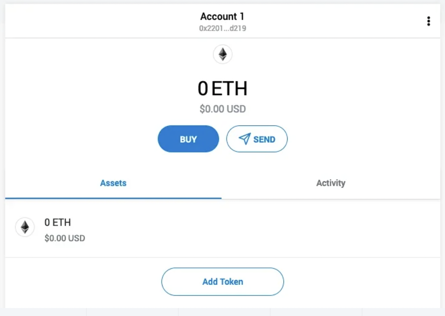Click the paper plane icon in Send

point(245,139)
